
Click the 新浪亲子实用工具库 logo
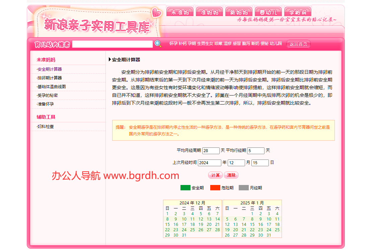pyautogui.click(x=98, y=25)
